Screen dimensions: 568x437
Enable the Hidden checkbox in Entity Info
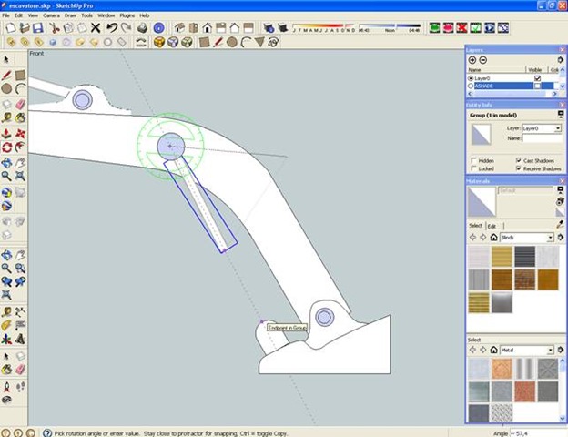point(473,159)
